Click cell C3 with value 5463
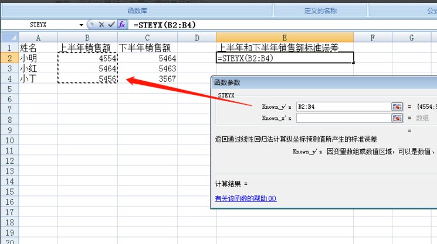Image resolution: width=437 pixels, height=244 pixels. 147,68
